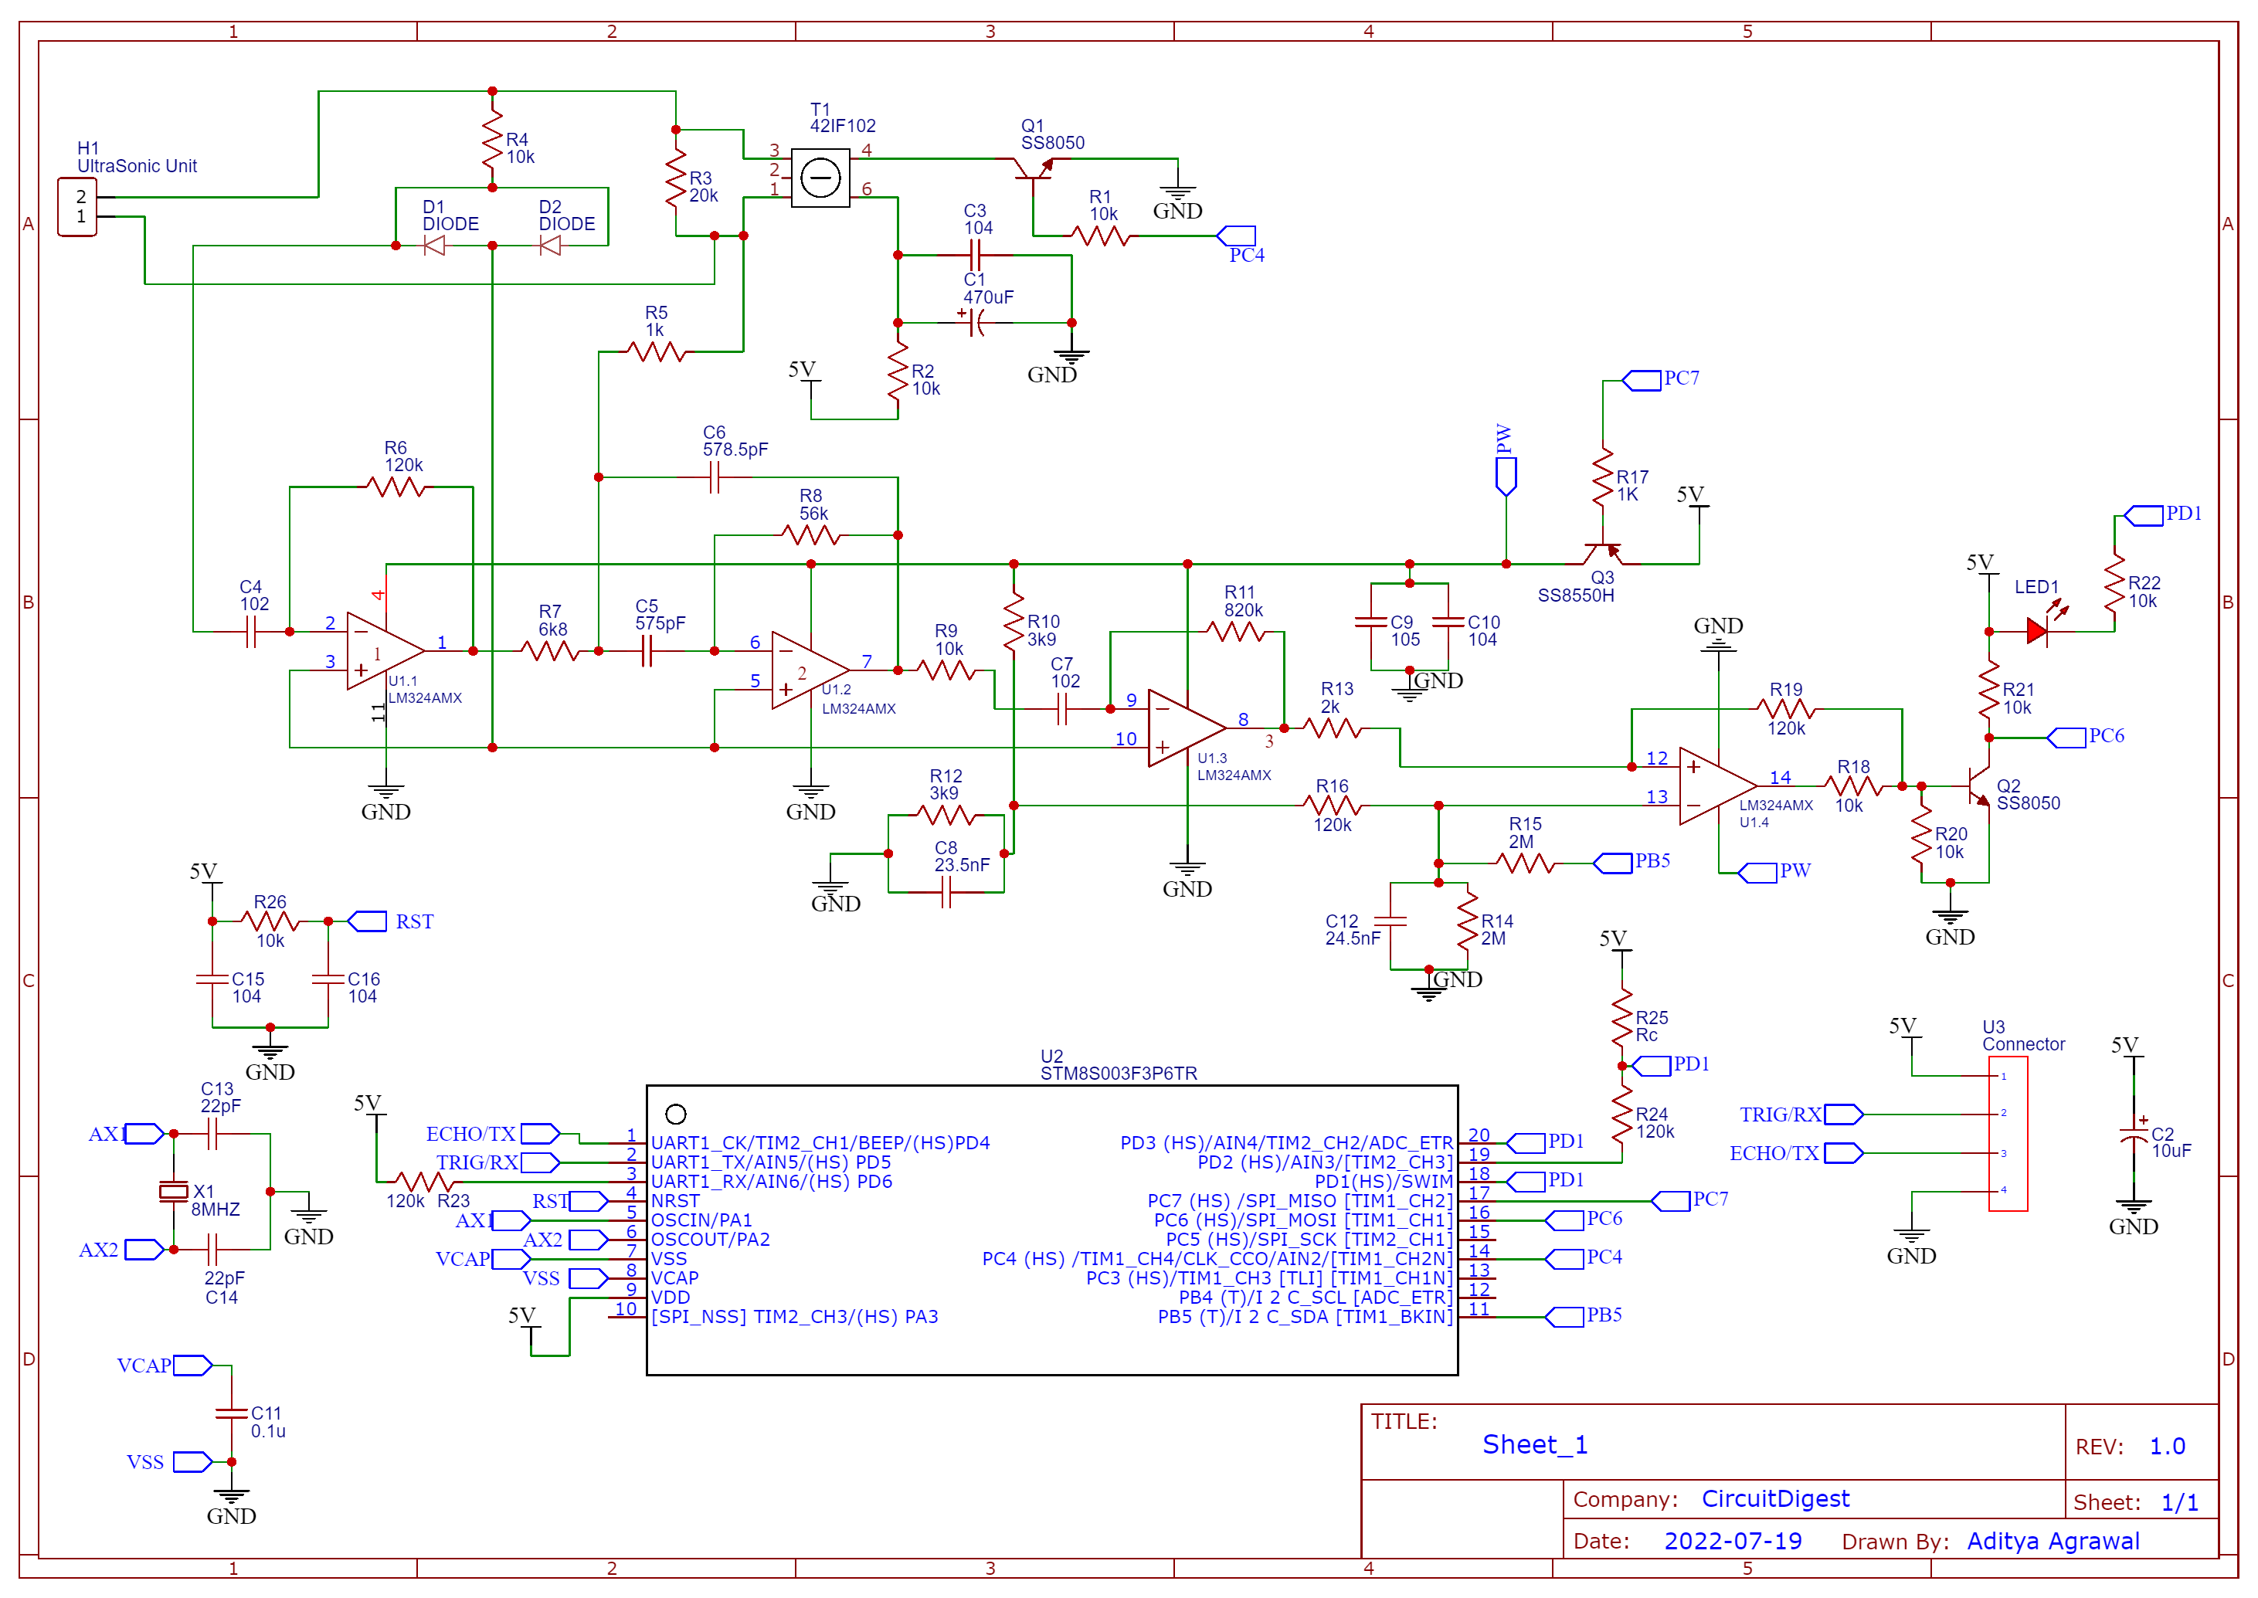2258x1598 pixels.
Task: Click the PC7 net flag above R17
Action: [x=1641, y=381]
